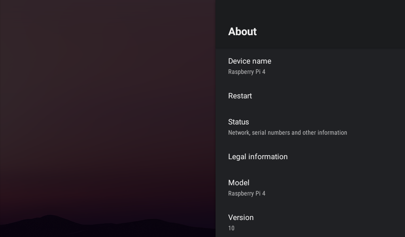Click 'Network, serial numbers and other information' text
This screenshot has height=237, width=405.
288,133
